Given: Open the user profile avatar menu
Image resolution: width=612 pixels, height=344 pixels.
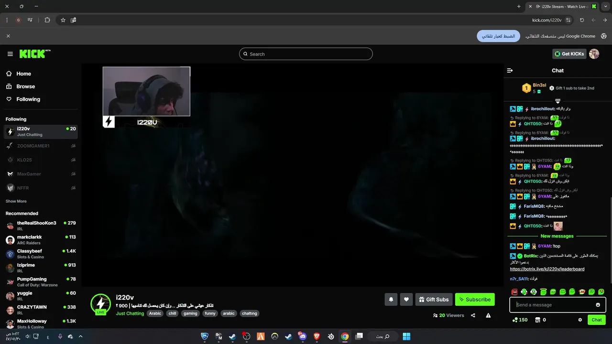Looking at the screenshot, I should pos(594,54).
